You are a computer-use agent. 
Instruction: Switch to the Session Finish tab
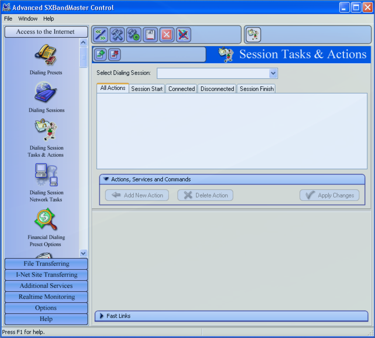click(x=256, y=89)
